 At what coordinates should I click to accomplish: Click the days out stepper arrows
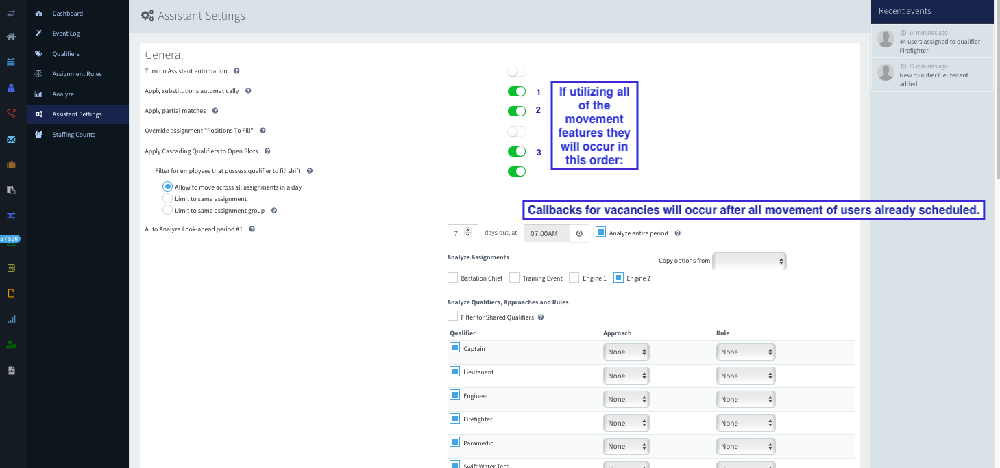point(467,233)
